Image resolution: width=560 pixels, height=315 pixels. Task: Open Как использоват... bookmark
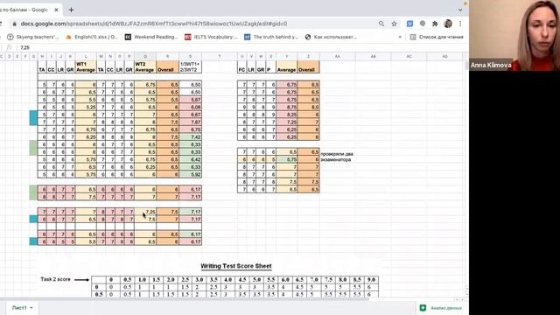[x=331, y=37]
